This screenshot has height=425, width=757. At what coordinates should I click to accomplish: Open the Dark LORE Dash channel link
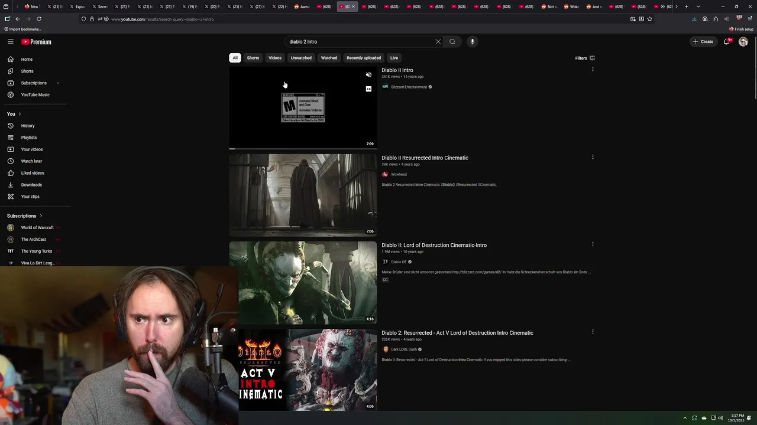[404, 349]
